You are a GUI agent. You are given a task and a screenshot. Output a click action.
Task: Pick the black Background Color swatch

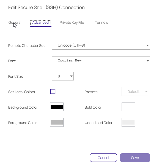click(x=57, y=107)
